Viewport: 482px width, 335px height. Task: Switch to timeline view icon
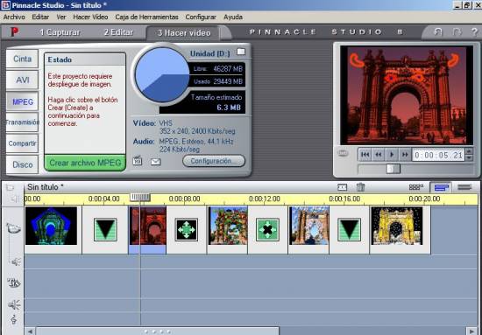pyautogui.click(x=441, y=187)
